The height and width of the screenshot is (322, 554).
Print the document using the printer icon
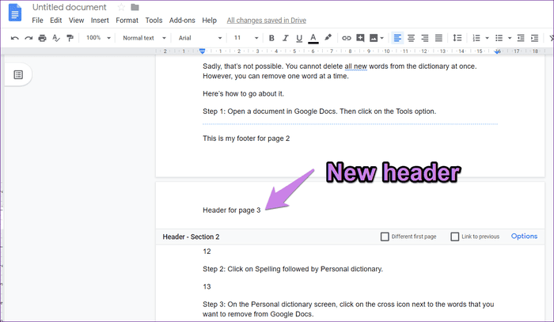point(43,38)
